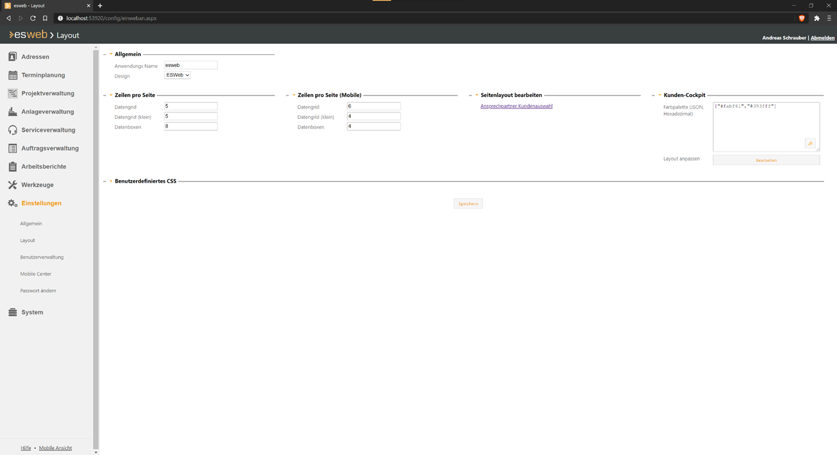Image resolution: width=837 pixels, height=455 pixels.
Task: Click the Farbpalette JSON textarea
Action: pyautogui.click(x=766, y=126)
